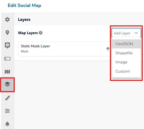Viewport: 144px width, 129px height.
Task: Open the sliders filters sidebar icon
Action: [7, 111]
